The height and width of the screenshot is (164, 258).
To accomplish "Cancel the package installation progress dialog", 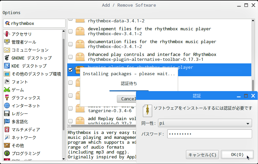I will [126, 99].
